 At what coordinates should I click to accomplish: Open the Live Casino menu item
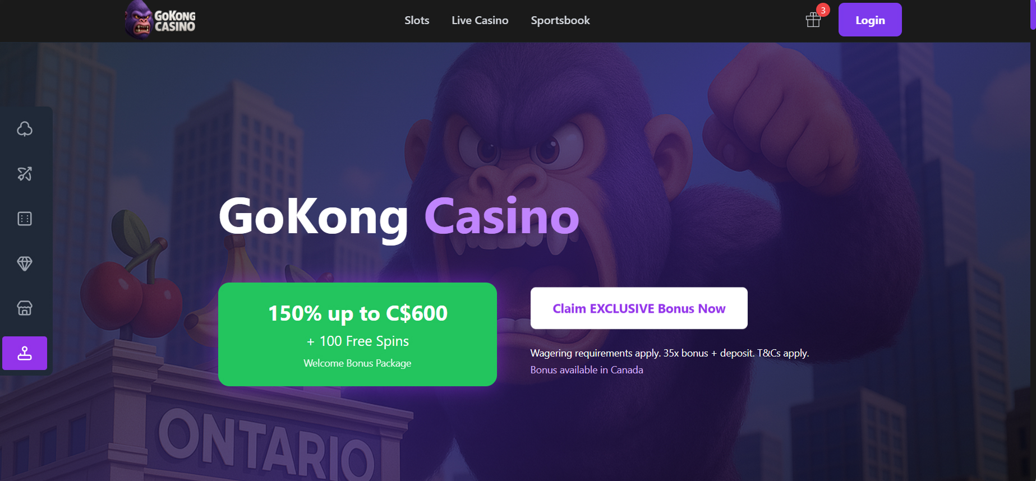pyautogui.click(x=480, y=20)
